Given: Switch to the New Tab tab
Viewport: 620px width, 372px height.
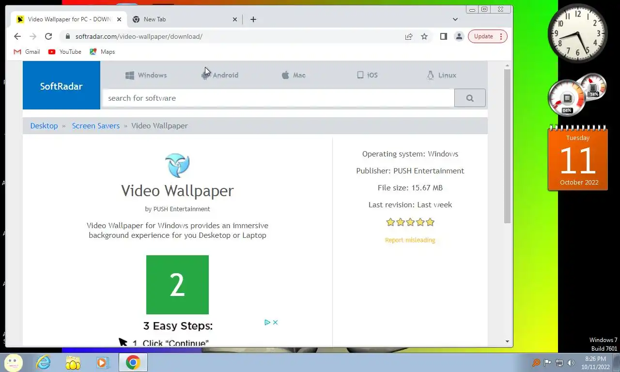Looking at the screenshot, I should pyautogui.click(x=185, y=19).
